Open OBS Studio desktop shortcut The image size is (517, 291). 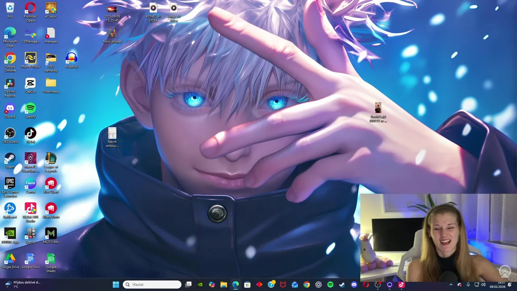click(10, 136)
